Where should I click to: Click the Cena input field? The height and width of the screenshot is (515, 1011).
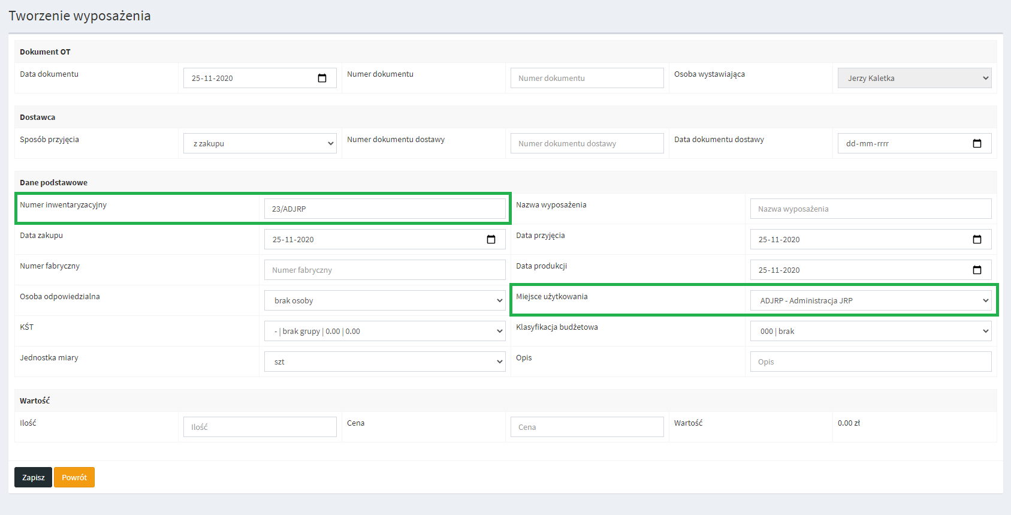click(x=587, y=427)
